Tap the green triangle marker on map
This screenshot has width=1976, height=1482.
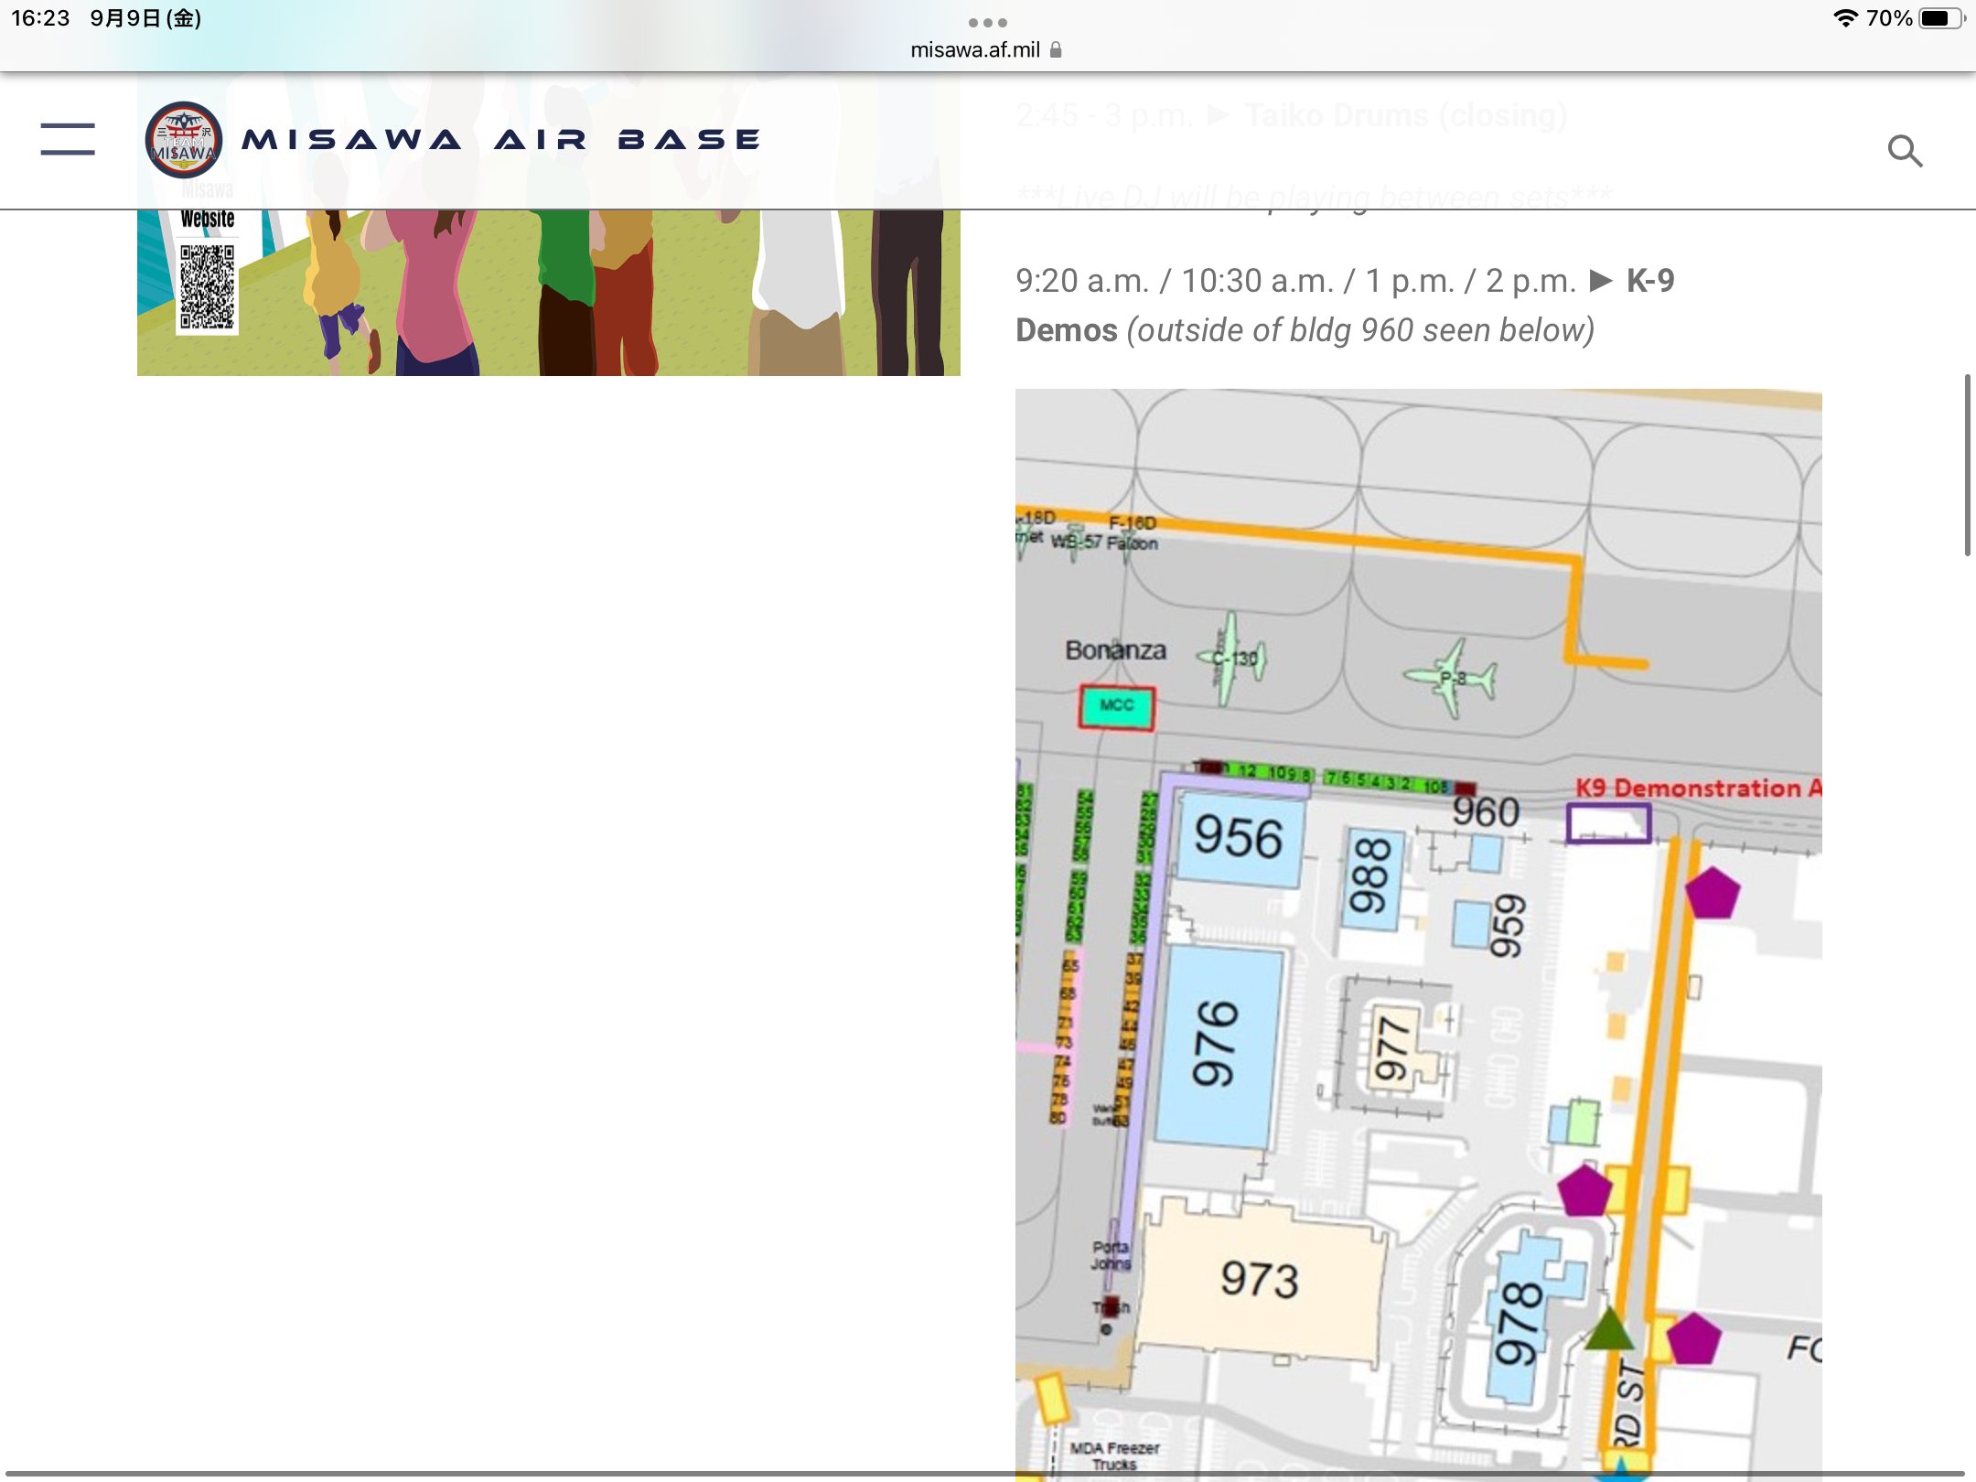tap(1609, 1328)
